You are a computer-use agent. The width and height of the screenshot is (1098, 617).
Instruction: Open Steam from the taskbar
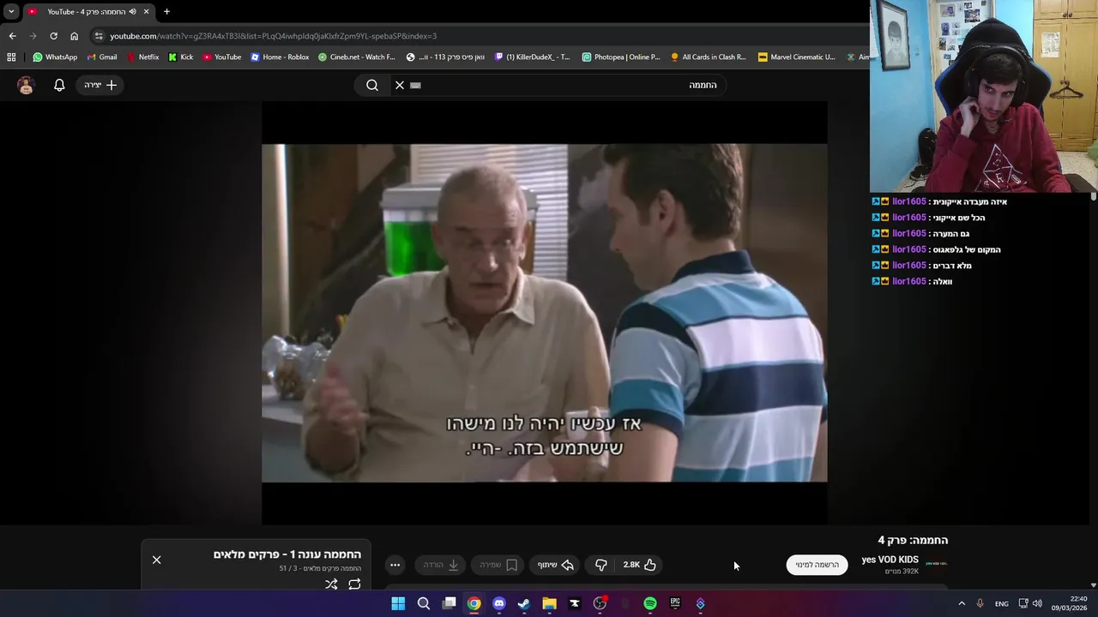524,603
